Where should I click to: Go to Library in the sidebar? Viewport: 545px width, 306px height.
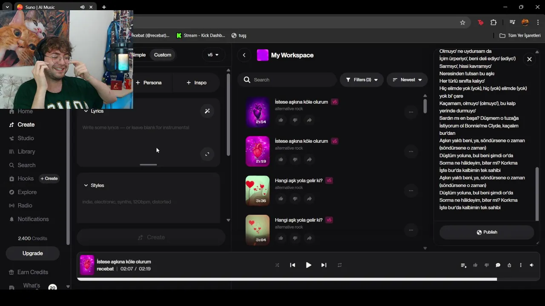pos(26,152)
